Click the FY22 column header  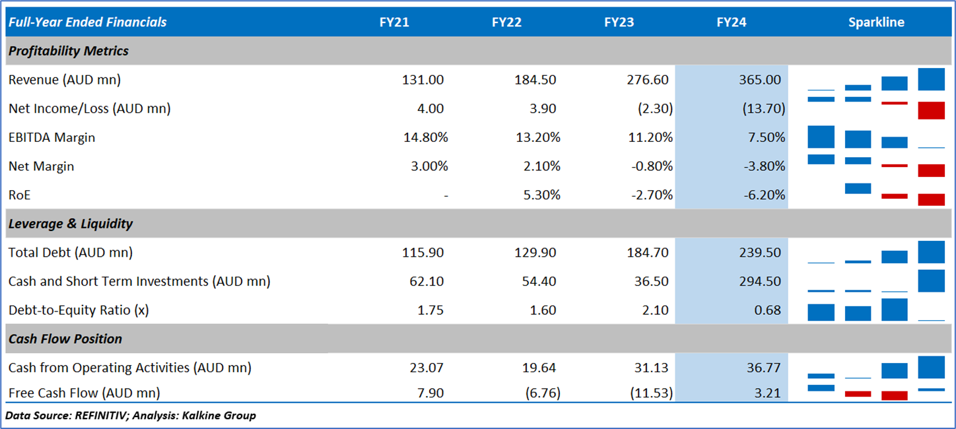(506, 22)
